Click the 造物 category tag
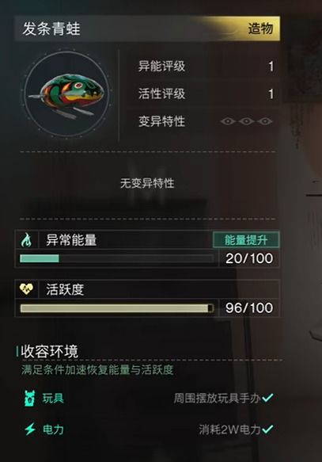 [x=260, y=29]
